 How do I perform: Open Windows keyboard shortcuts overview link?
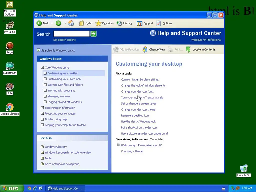68,152
